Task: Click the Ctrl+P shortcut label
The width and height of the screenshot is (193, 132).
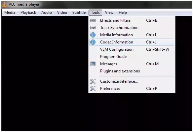Action: pyautogui.click(x=152, y=89)
